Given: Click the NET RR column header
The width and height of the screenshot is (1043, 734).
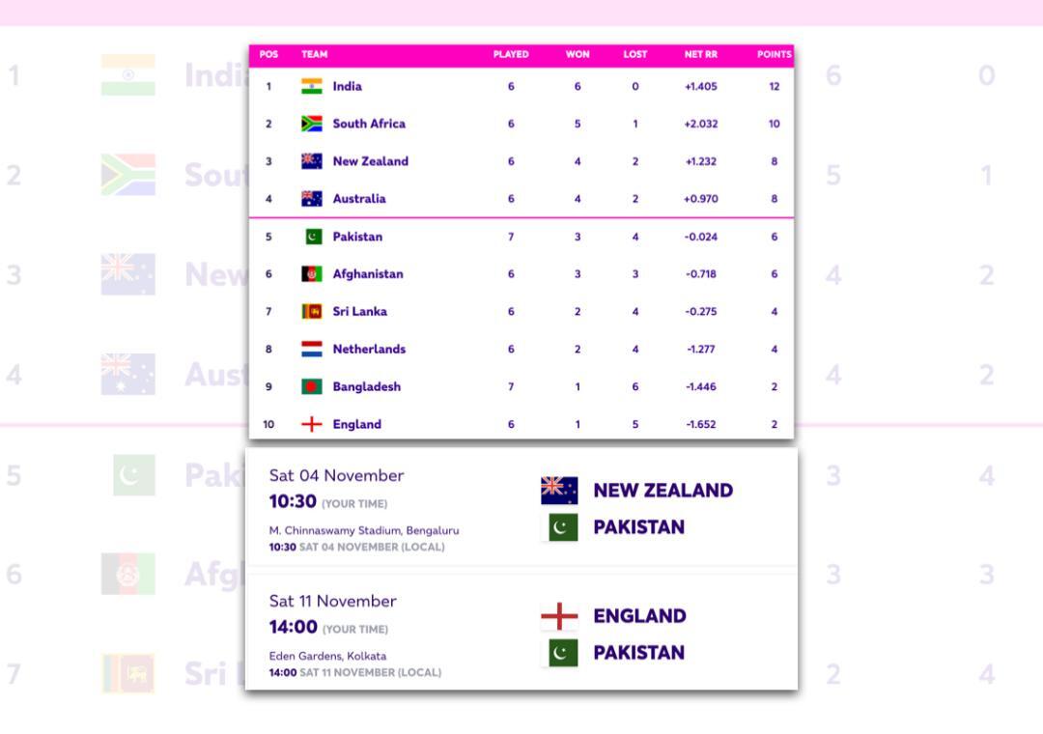Looking at the screenshot, I should coord(700,55).
